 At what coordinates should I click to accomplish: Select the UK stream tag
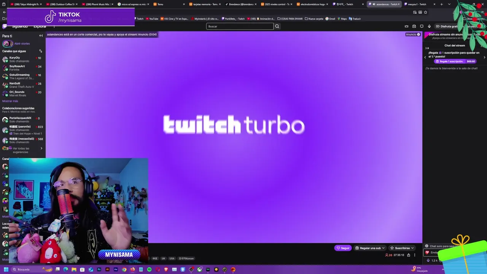pos(164,258)
